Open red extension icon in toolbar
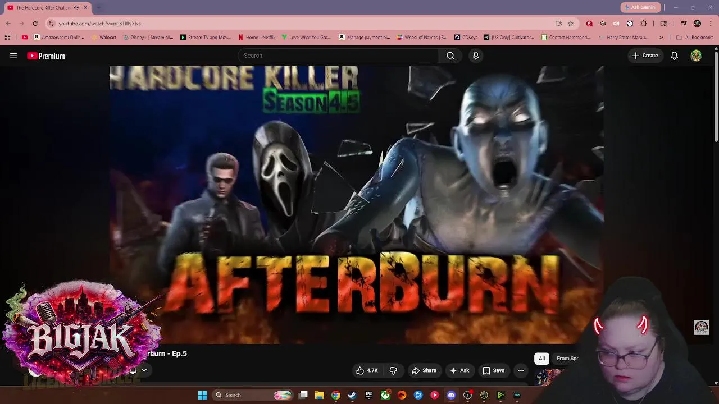This screenshot has height=404, width=719. pos(589,24)
